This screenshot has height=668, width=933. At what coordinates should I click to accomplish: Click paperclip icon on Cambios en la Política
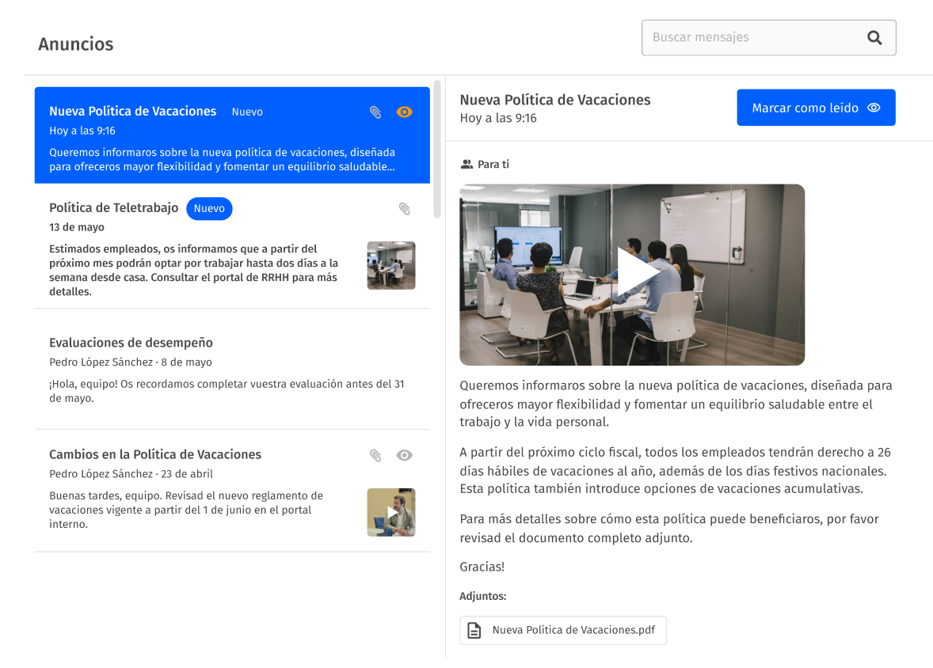[375, 455]
